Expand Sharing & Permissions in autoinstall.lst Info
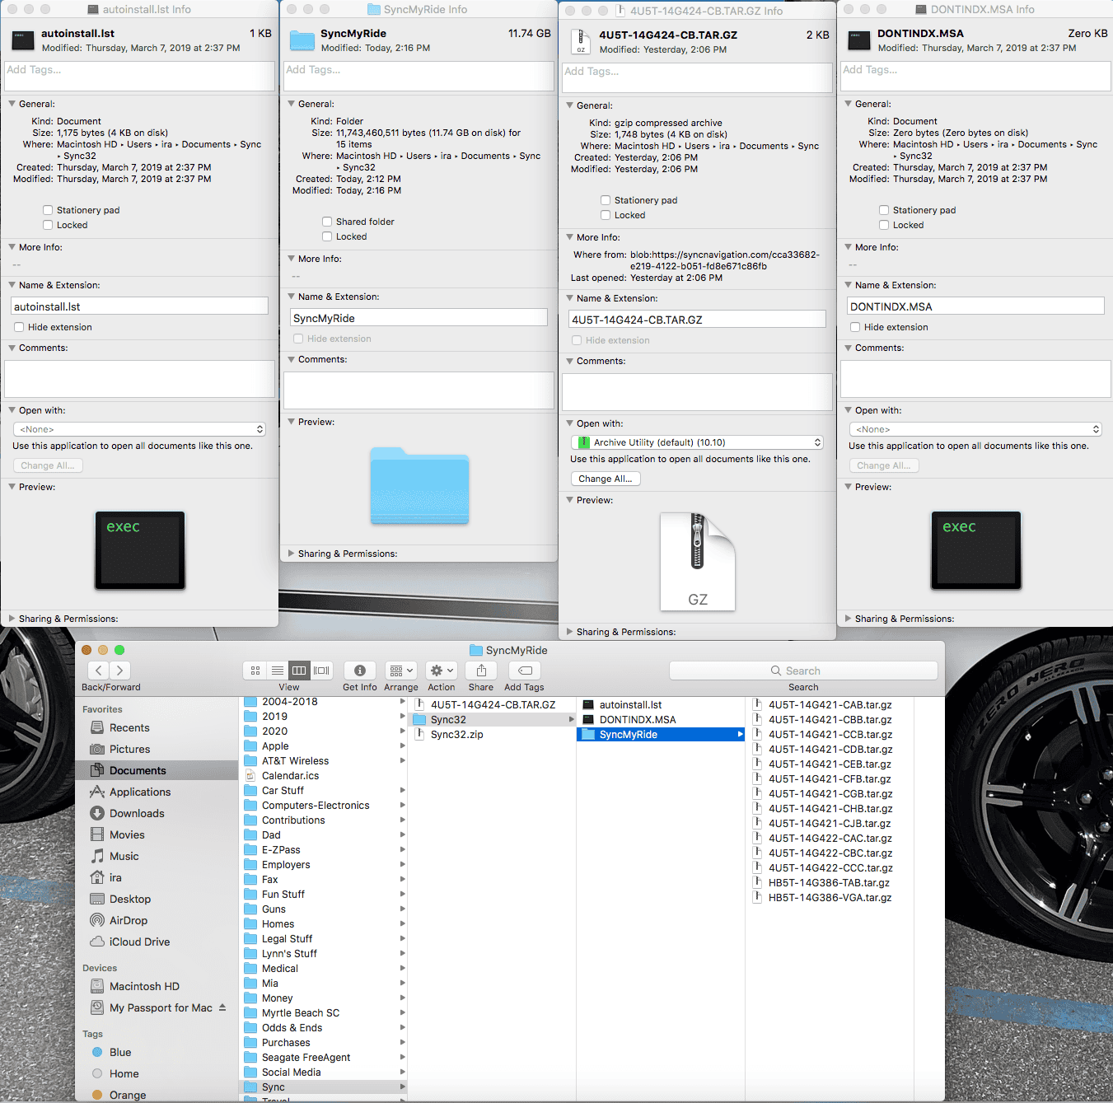This screenshot has width=1113, height=1103. pyautogui.click(x=12, y=619)
